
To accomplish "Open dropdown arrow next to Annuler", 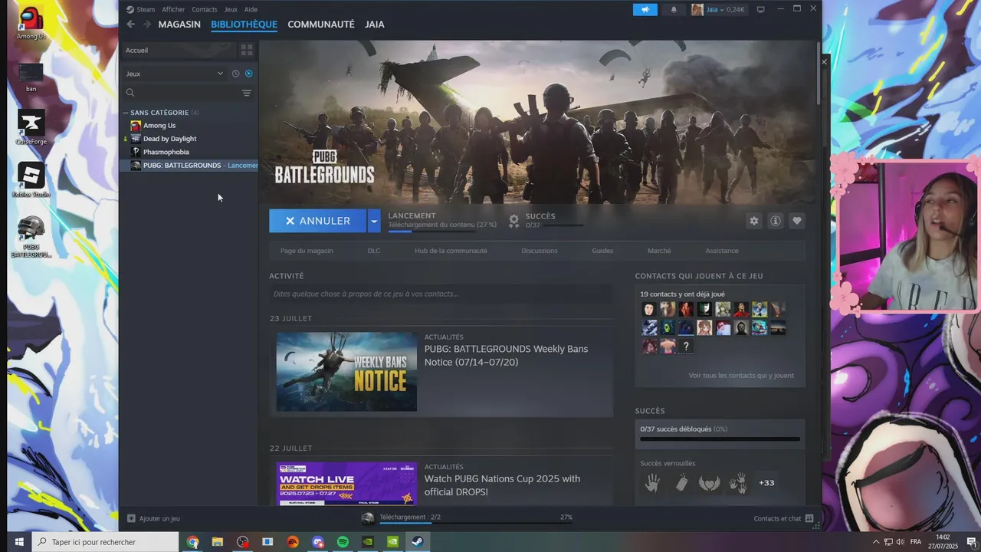I will (x=373, y=221).
